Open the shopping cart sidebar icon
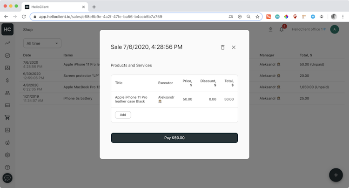The image size is (349, 188). pos(7,118)
